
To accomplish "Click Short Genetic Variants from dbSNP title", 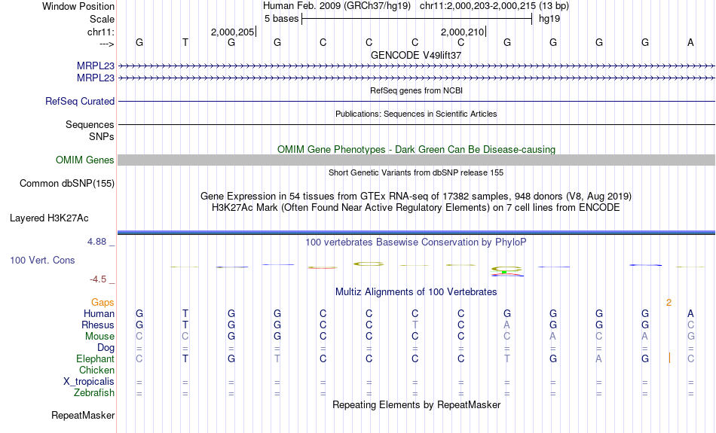I will click(x=416, y=172).
